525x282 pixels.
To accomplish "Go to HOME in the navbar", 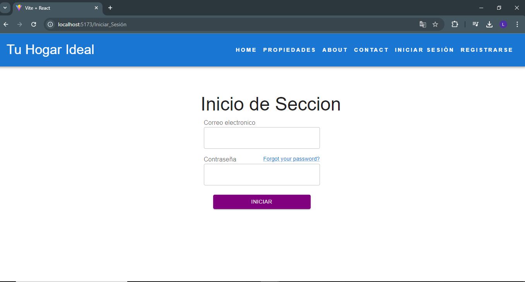I will point(246,50).
